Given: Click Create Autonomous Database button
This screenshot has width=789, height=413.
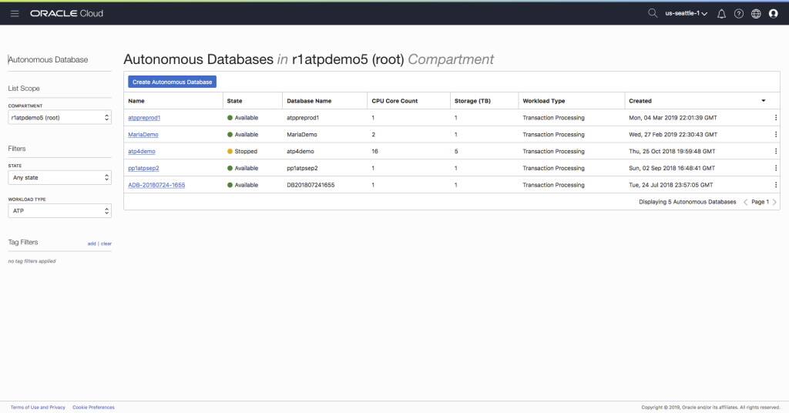Looking at the screenshot, I should pos(172,82).
